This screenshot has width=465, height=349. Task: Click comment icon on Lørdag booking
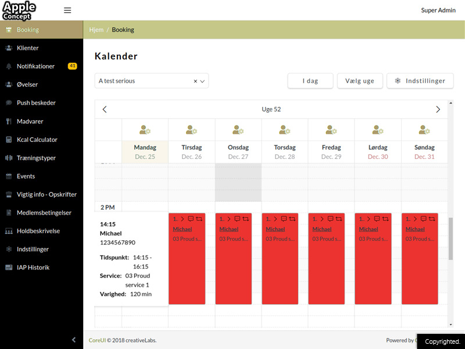[377, 219]
